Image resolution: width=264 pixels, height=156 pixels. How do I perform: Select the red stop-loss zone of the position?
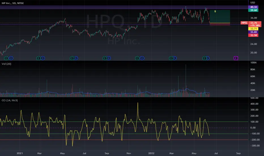coord(220,24)
